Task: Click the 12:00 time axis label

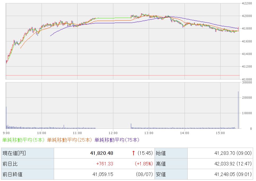Action: (x=113, y=133)
